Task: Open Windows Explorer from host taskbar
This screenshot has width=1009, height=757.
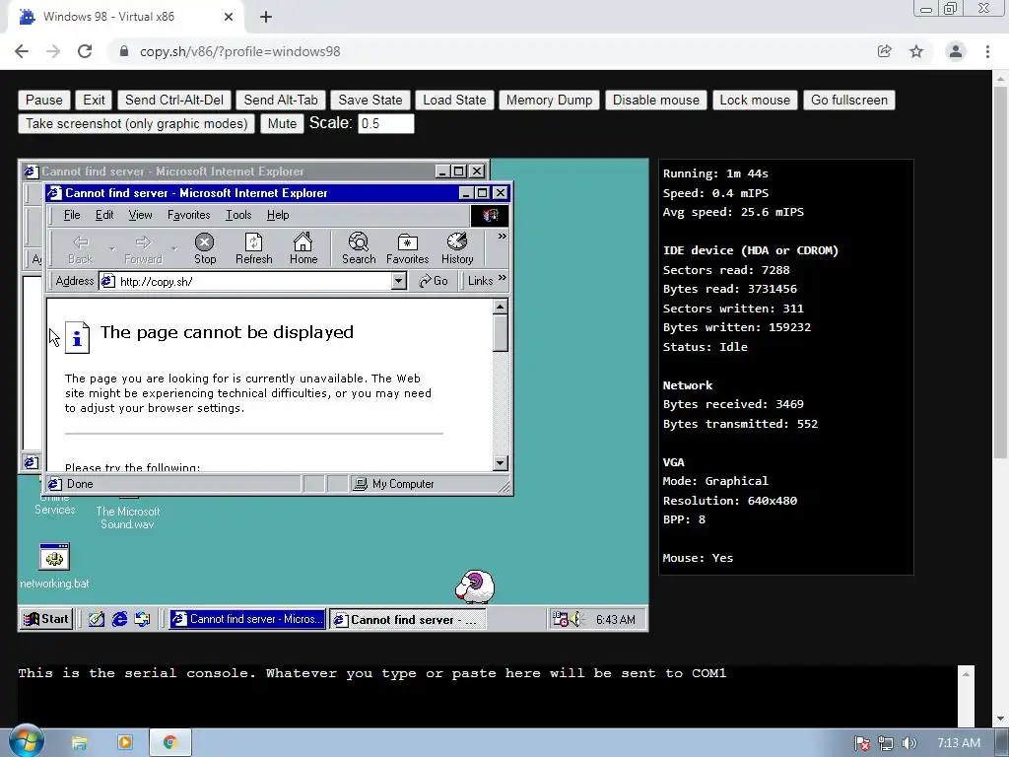Action: [79, 743]
